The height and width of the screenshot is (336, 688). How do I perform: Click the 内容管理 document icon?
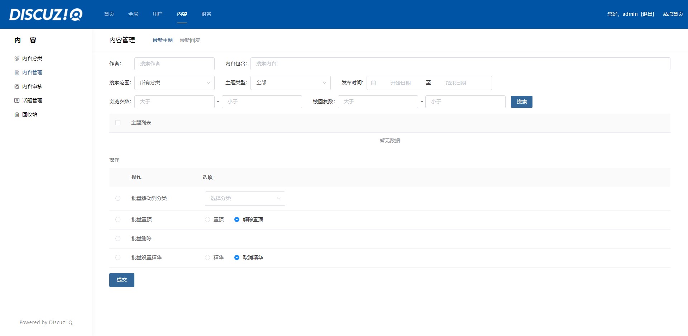click(x=17, y=73)
